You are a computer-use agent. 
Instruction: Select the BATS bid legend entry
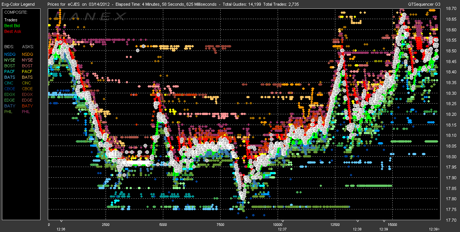tap(10, 77)
